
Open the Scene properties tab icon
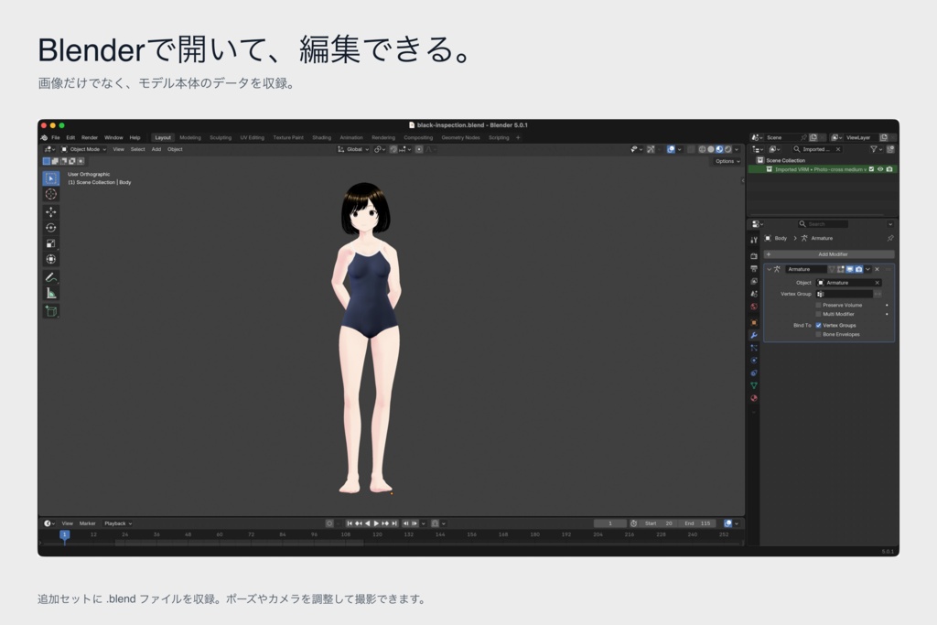point(754,294)
